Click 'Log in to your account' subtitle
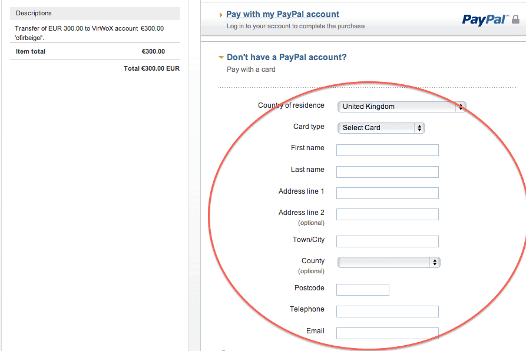 [296, 26]
